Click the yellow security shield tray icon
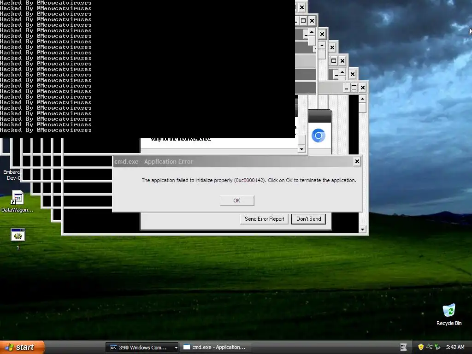The width and height of the screenshot is (472, 354). pyautogui.click(x=421, y=347)
